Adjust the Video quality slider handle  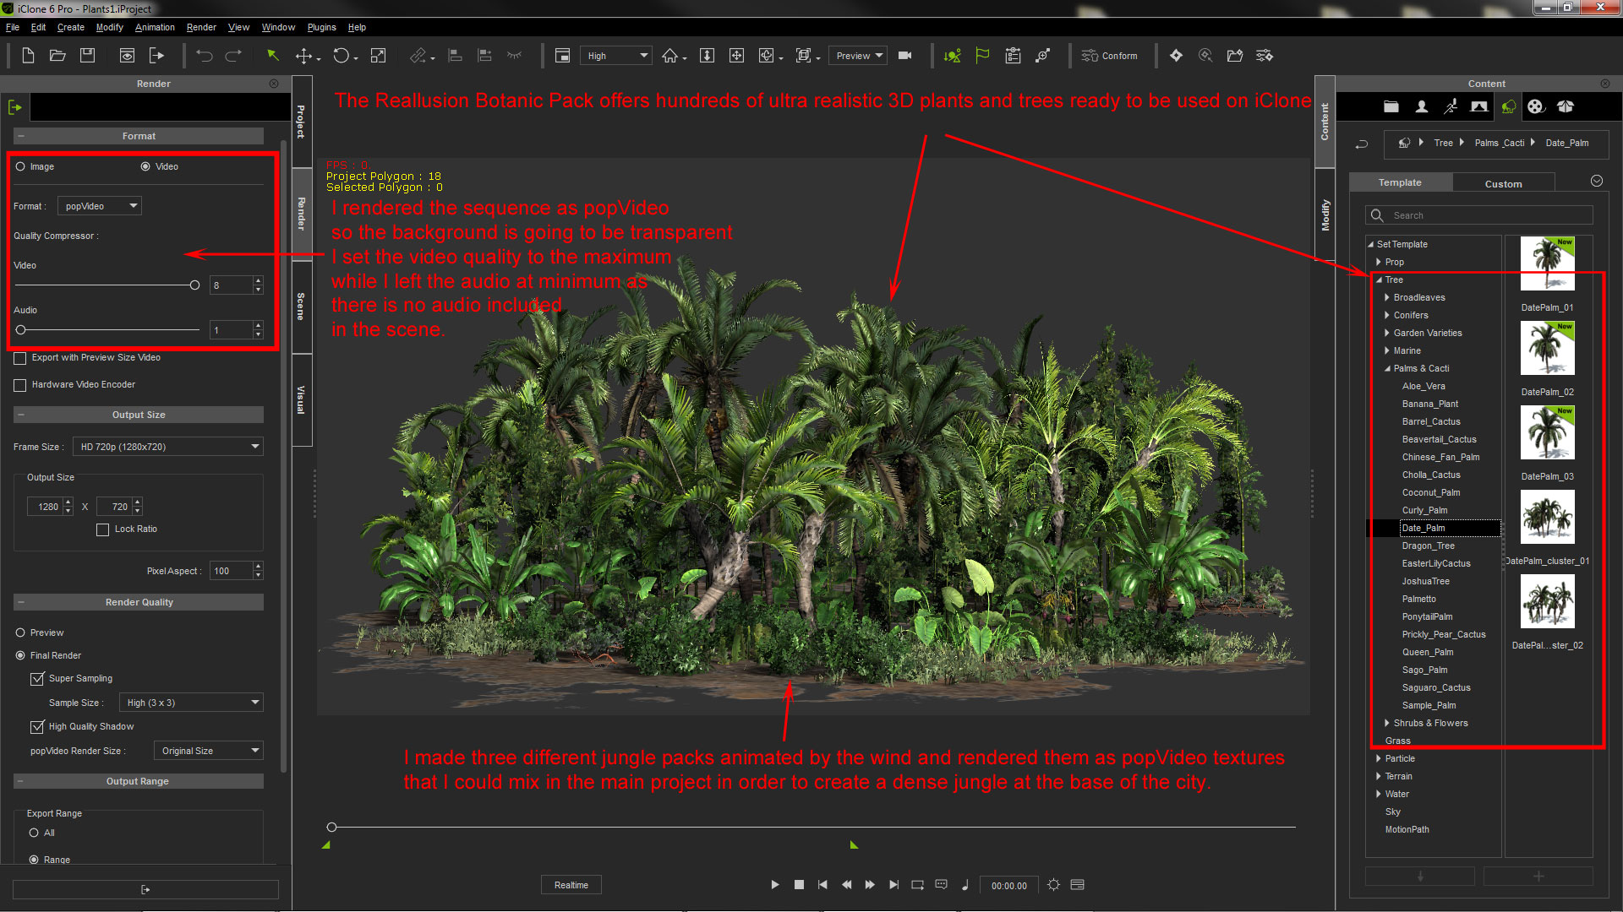coord(194,285)
